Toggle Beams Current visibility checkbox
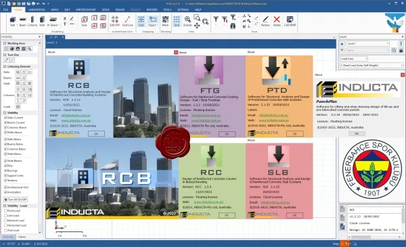The image size is (406, 247). (x=5, y=122)
